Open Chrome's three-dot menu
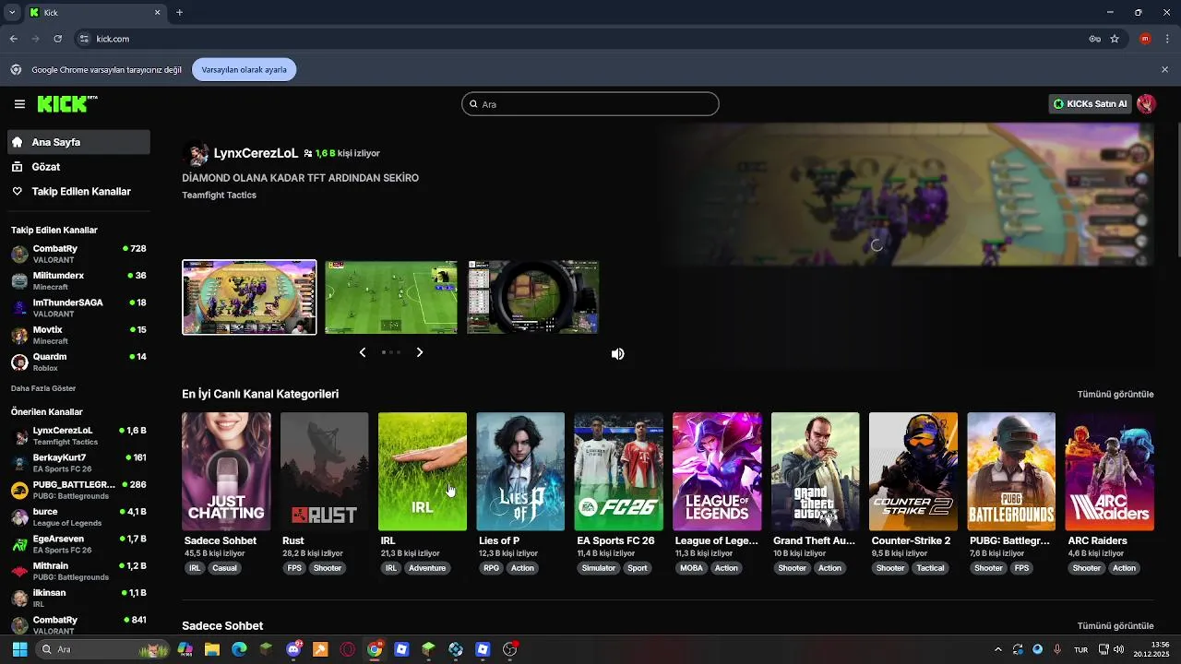 1166,39
